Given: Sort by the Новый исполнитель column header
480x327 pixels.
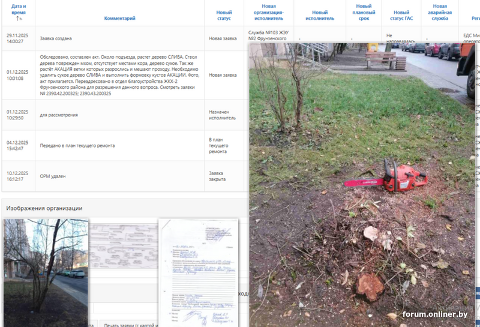Looking at the screenshot, I should pos(320,16).
